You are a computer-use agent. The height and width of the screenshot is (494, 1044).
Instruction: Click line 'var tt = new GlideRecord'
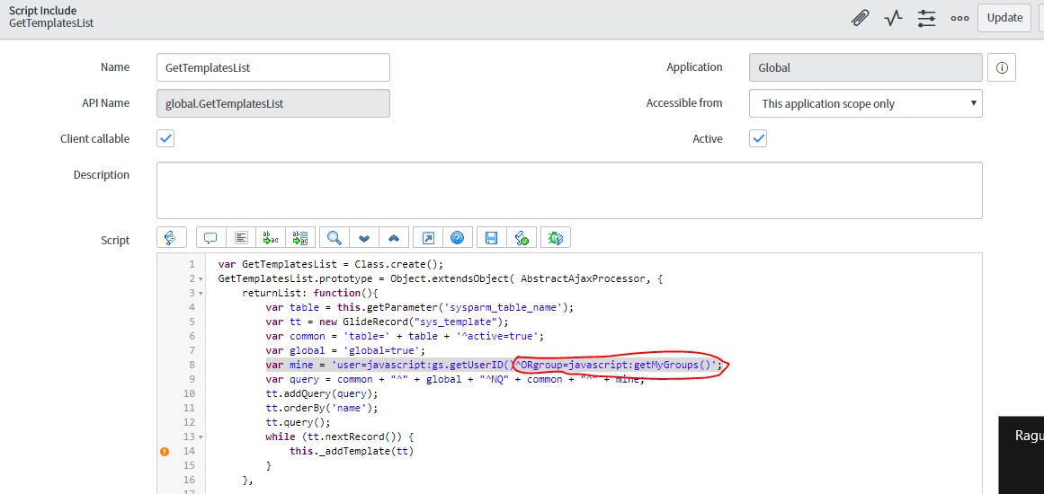(387, 322)
